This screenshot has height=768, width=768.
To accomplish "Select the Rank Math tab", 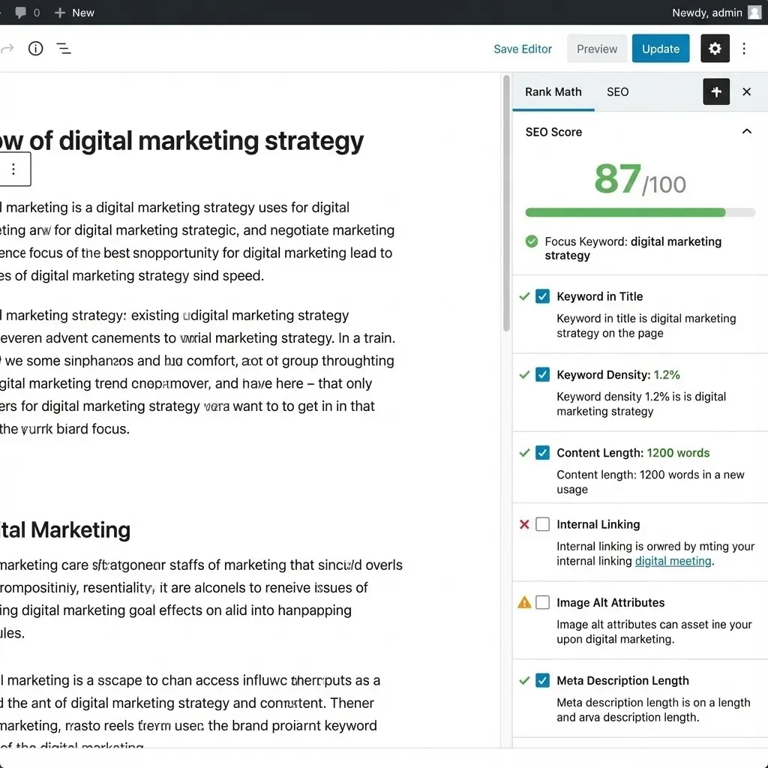I will click(553, 91).
